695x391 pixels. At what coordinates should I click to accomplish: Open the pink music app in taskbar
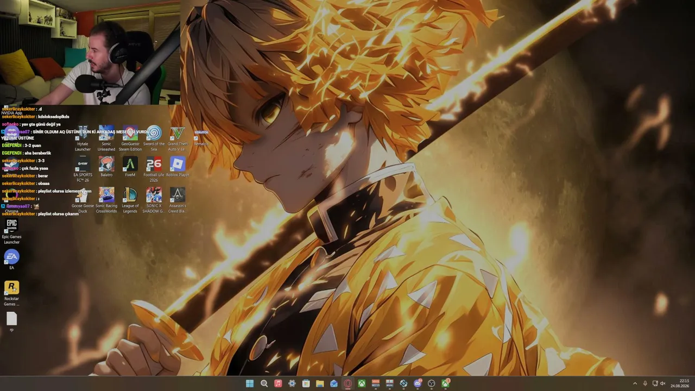[x=278, y=383]
